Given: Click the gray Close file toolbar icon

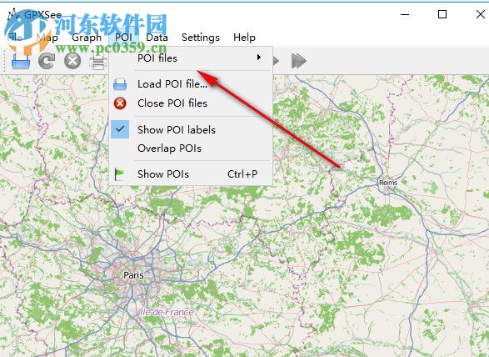Looking at the screenshot, I should 72,61.
